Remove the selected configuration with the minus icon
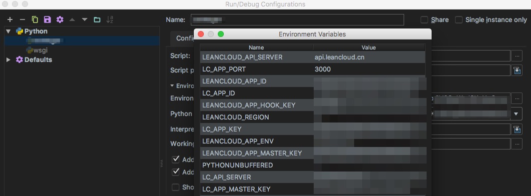 click(x=22, y=19)
